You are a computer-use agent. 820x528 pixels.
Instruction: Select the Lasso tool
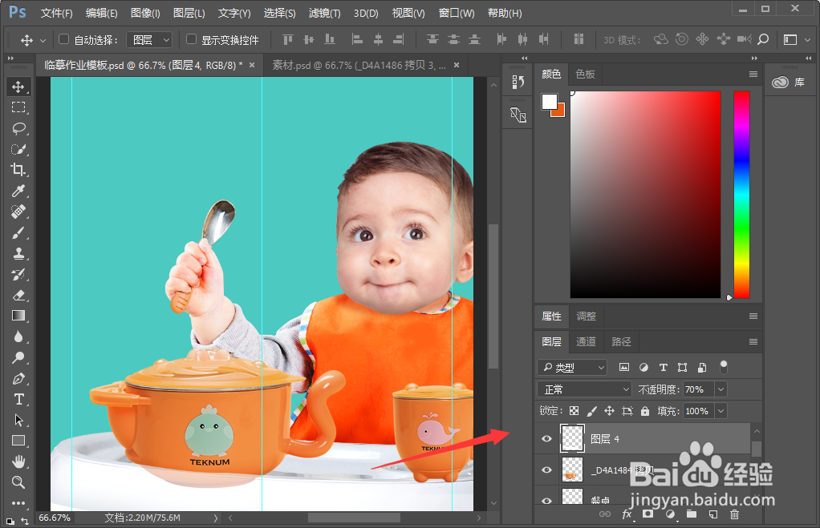[18, 128]
